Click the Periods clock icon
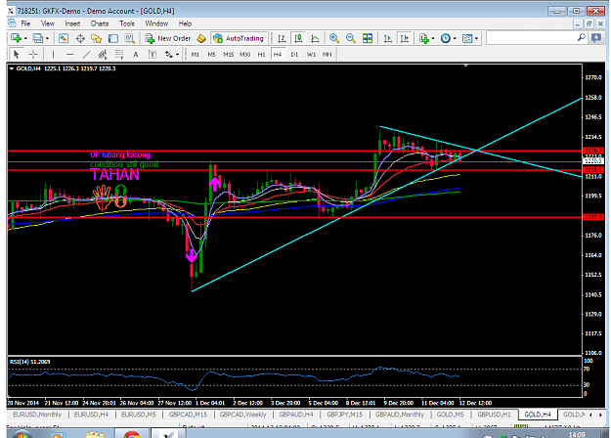611x438 pixels. tap(446, 38)
